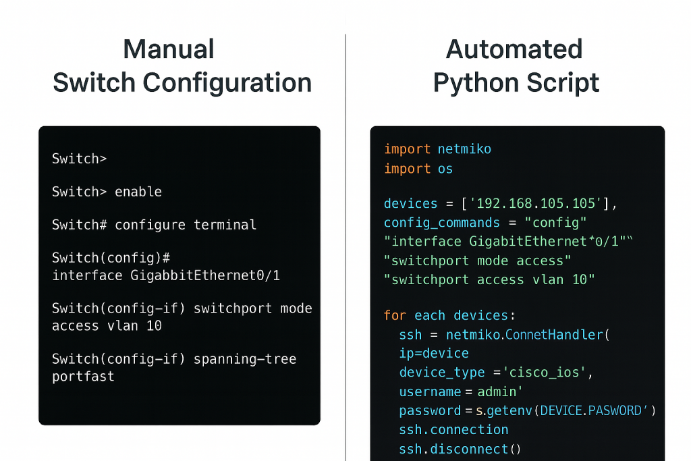Select the "portfast" text in the terminal
This screenshot has height=461, width=691.
pyautogui.click(x=83, y=377)
